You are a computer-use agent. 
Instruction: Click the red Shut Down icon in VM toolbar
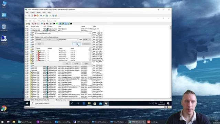pyautogui.click(x=35, y=15)
